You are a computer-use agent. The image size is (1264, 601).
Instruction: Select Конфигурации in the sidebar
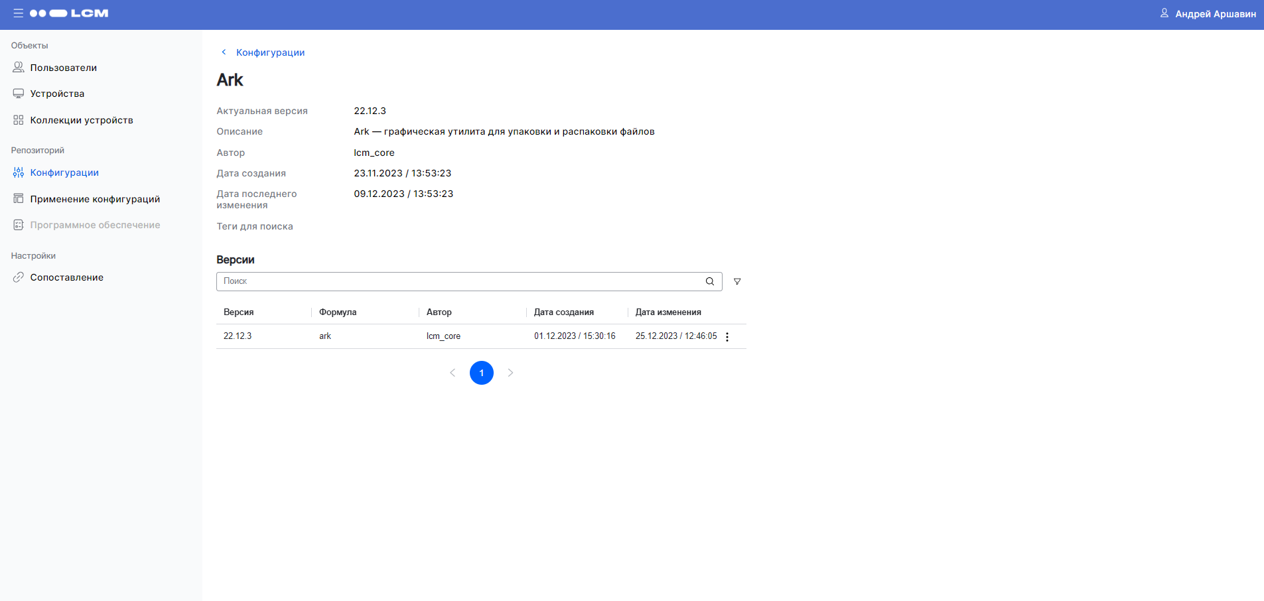pos(64,172)
